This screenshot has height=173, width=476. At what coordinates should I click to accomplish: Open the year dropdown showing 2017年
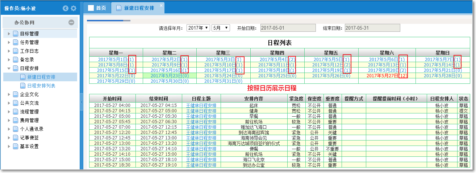[x=198, y=28]
